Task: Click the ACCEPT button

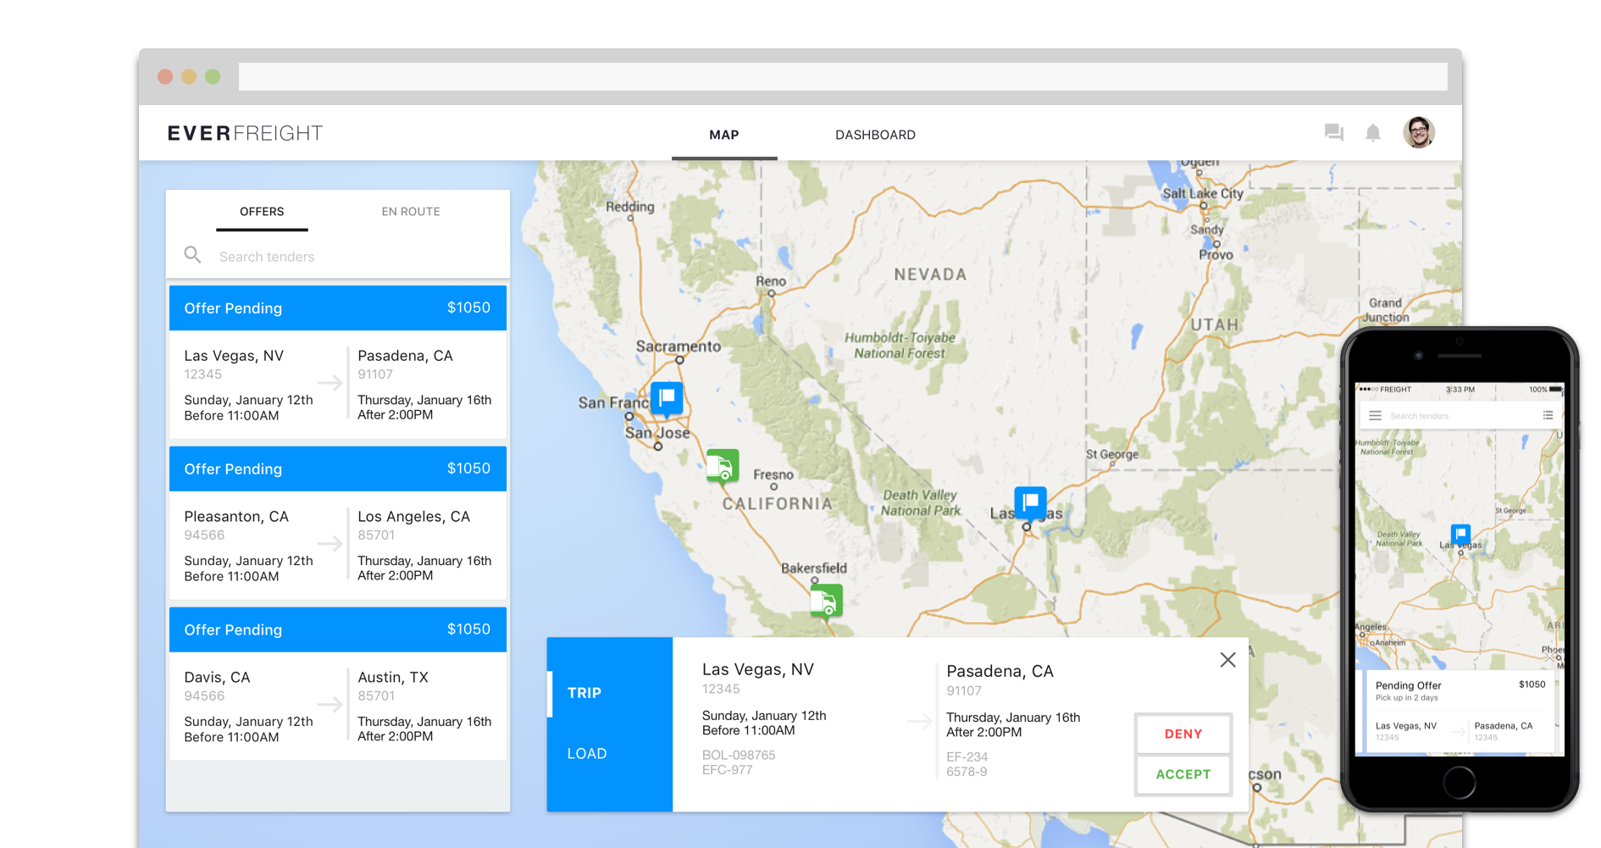Action: tap(1183, 774)
